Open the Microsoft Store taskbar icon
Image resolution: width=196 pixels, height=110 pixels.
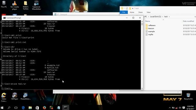[37, 108]
